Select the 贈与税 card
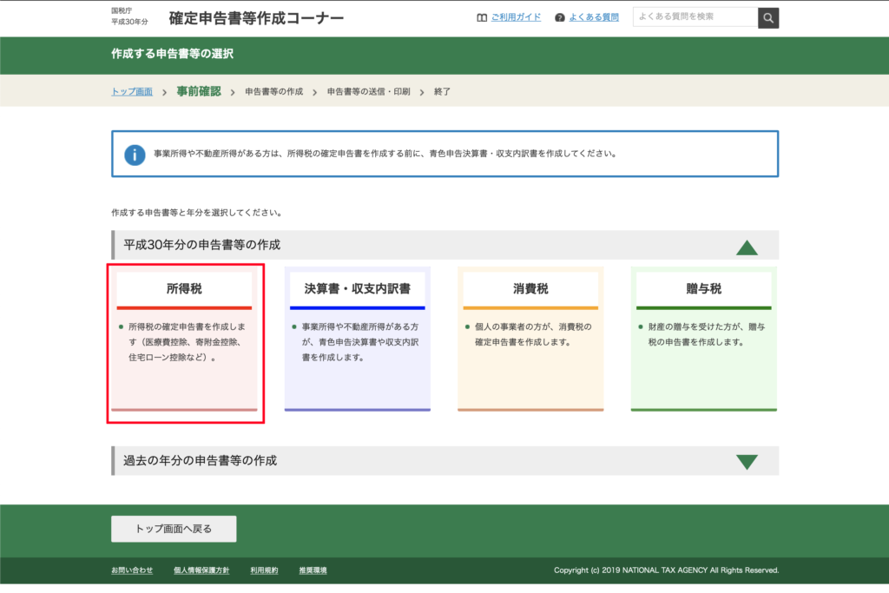 pos(703,339)
